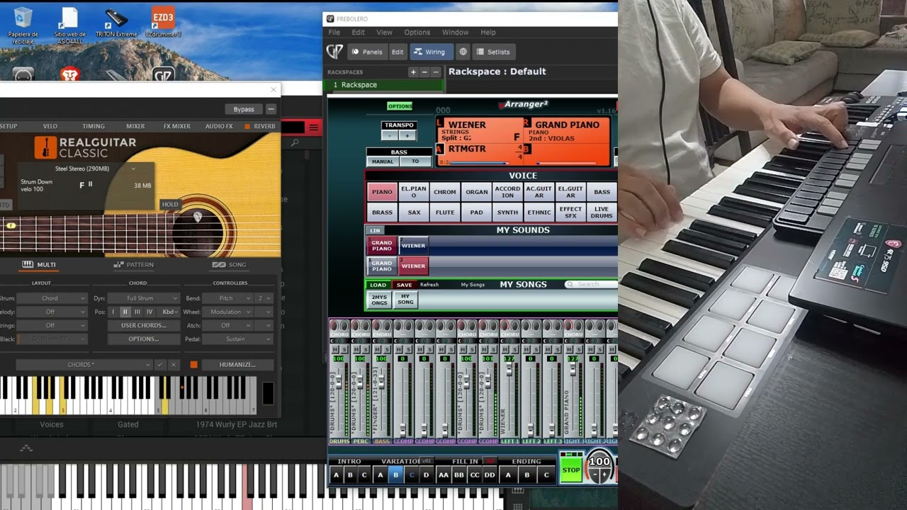The height and width of the screenshot is (510, 907).
Task: Decrease transpose with TRANSPO minus
Action: (390, 135)
